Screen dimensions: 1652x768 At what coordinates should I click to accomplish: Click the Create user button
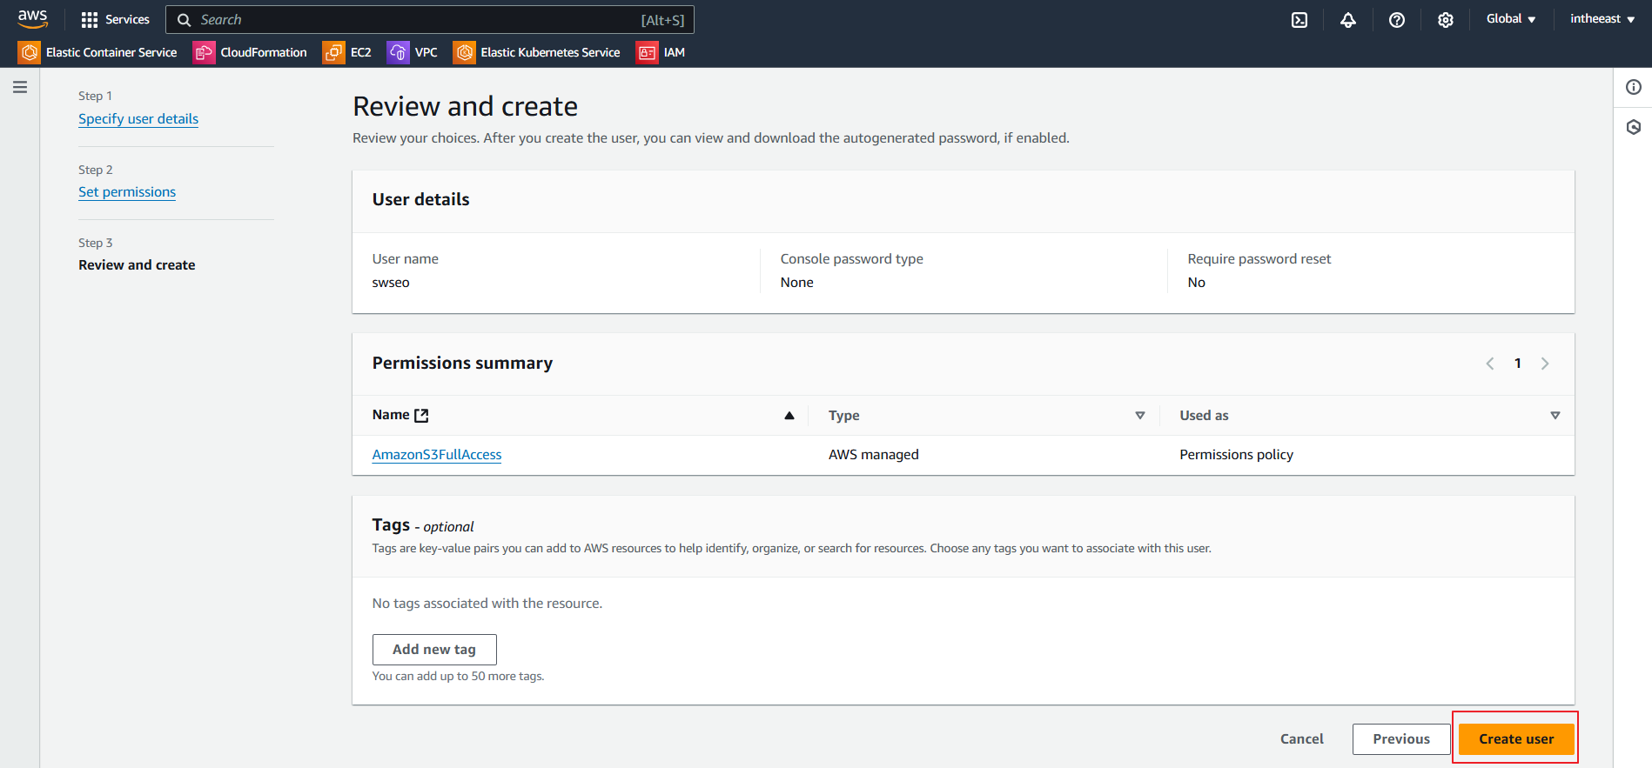click(x=1516, y=739)
